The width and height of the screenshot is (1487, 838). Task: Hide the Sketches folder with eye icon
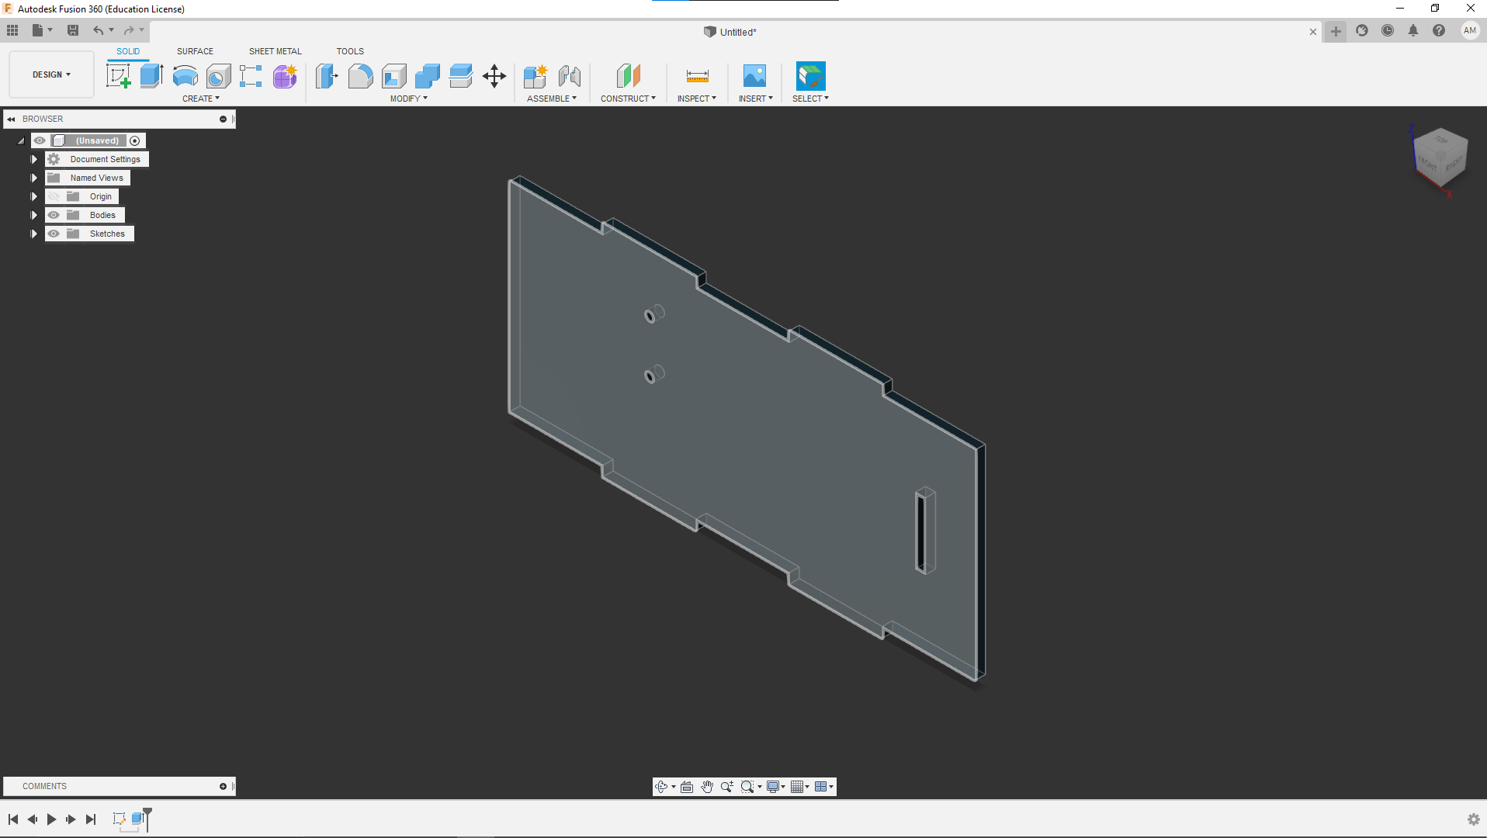point(54,234)
